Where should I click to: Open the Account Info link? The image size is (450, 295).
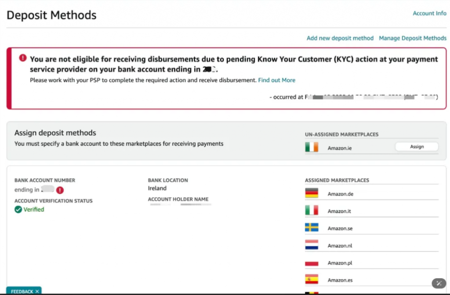(429, 13)
